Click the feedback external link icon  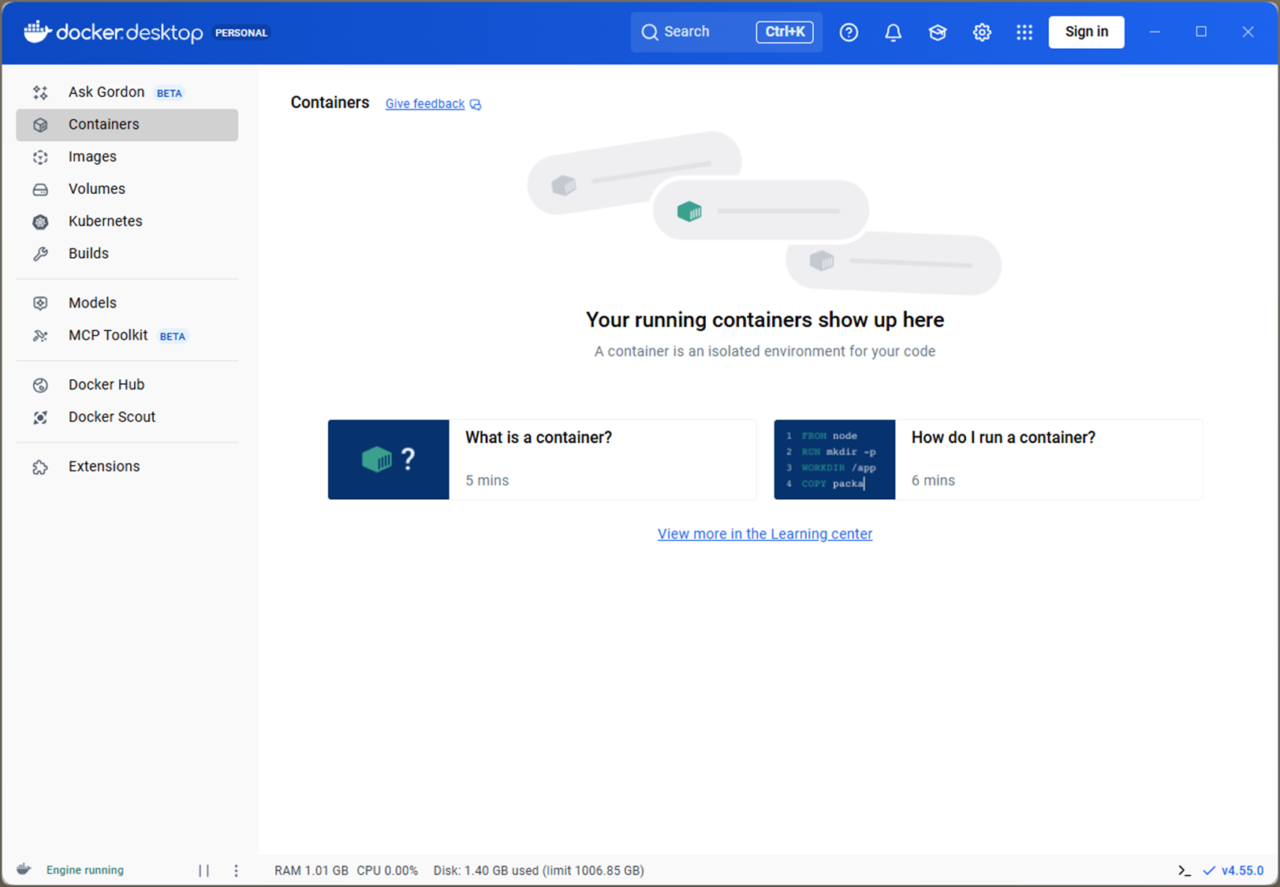point(476,104)
